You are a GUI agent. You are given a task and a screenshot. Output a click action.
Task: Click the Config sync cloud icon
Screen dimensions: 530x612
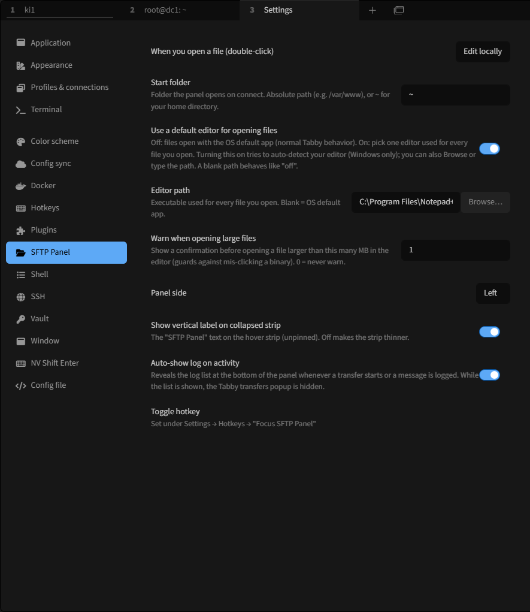click(21, 164)
